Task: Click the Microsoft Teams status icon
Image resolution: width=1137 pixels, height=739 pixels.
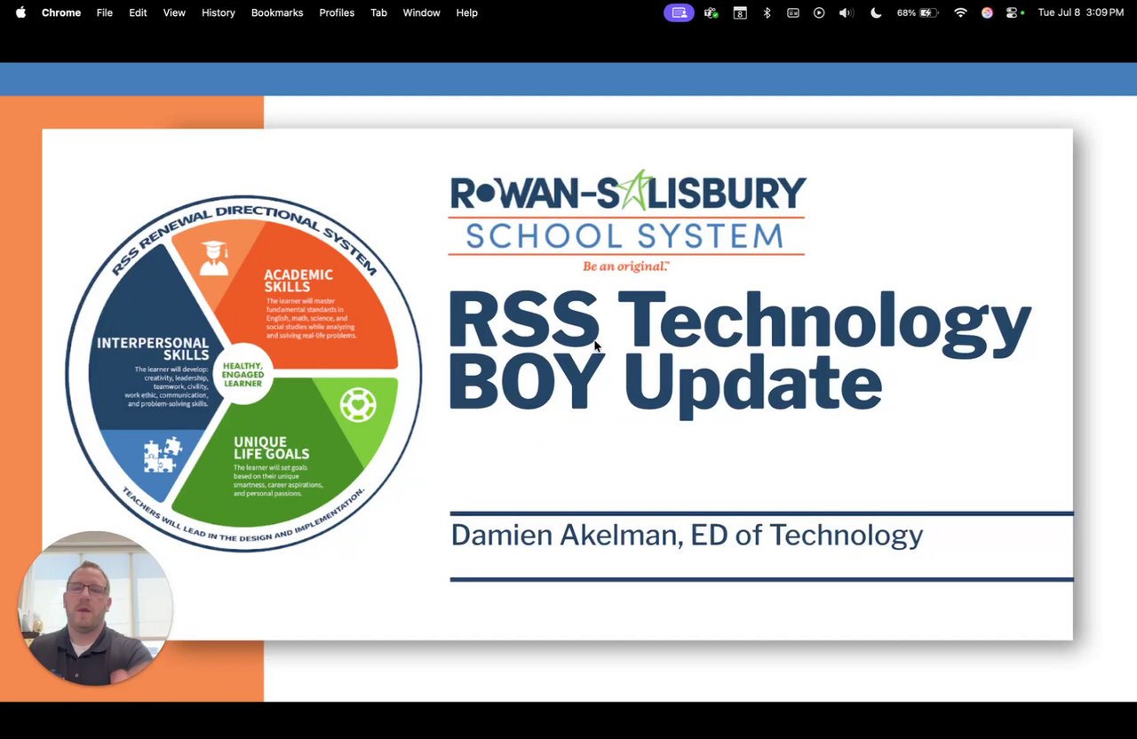Action: (x=712, y=12)
